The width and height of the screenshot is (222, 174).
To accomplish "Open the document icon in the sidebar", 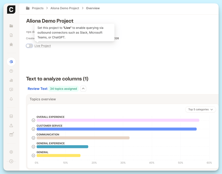I will tap(11, 35).
